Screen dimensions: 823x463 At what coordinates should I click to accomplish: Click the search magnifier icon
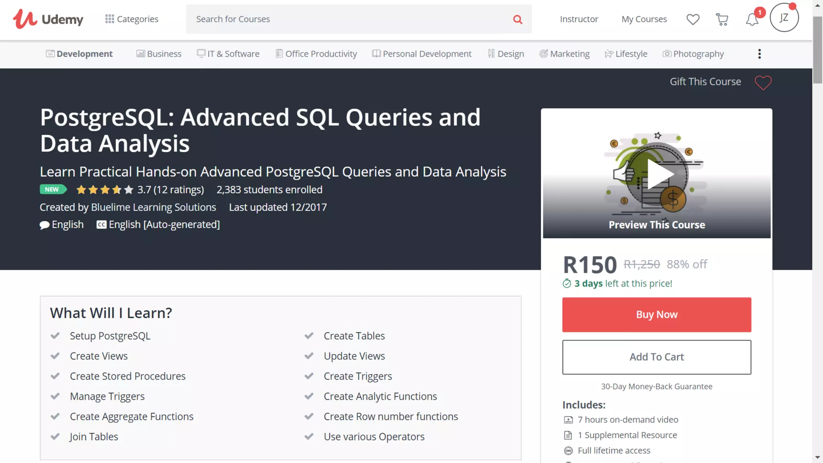518,19
